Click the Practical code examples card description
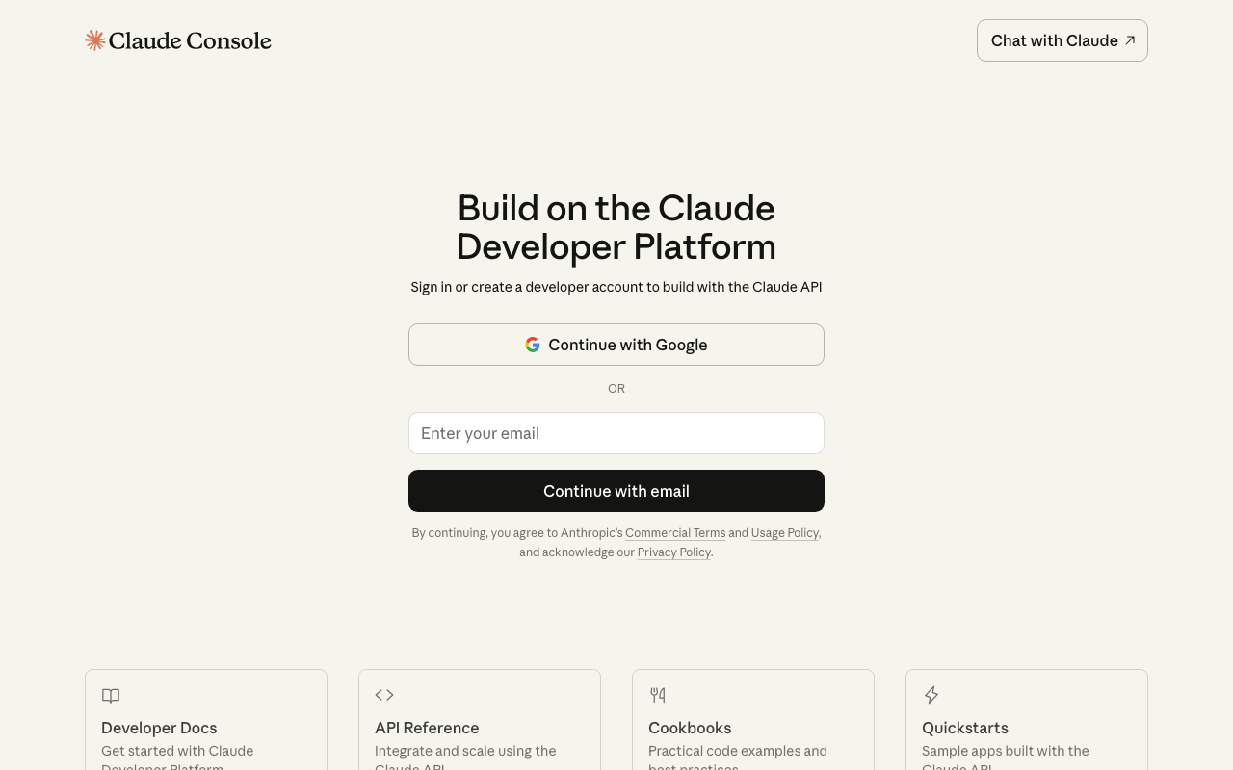 coord(738,752)
